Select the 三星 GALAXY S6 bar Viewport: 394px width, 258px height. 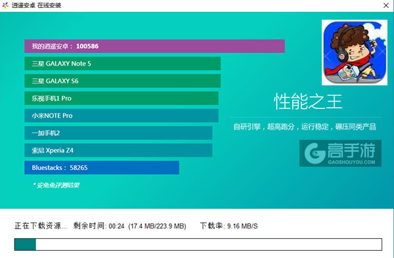click(122, 81)
